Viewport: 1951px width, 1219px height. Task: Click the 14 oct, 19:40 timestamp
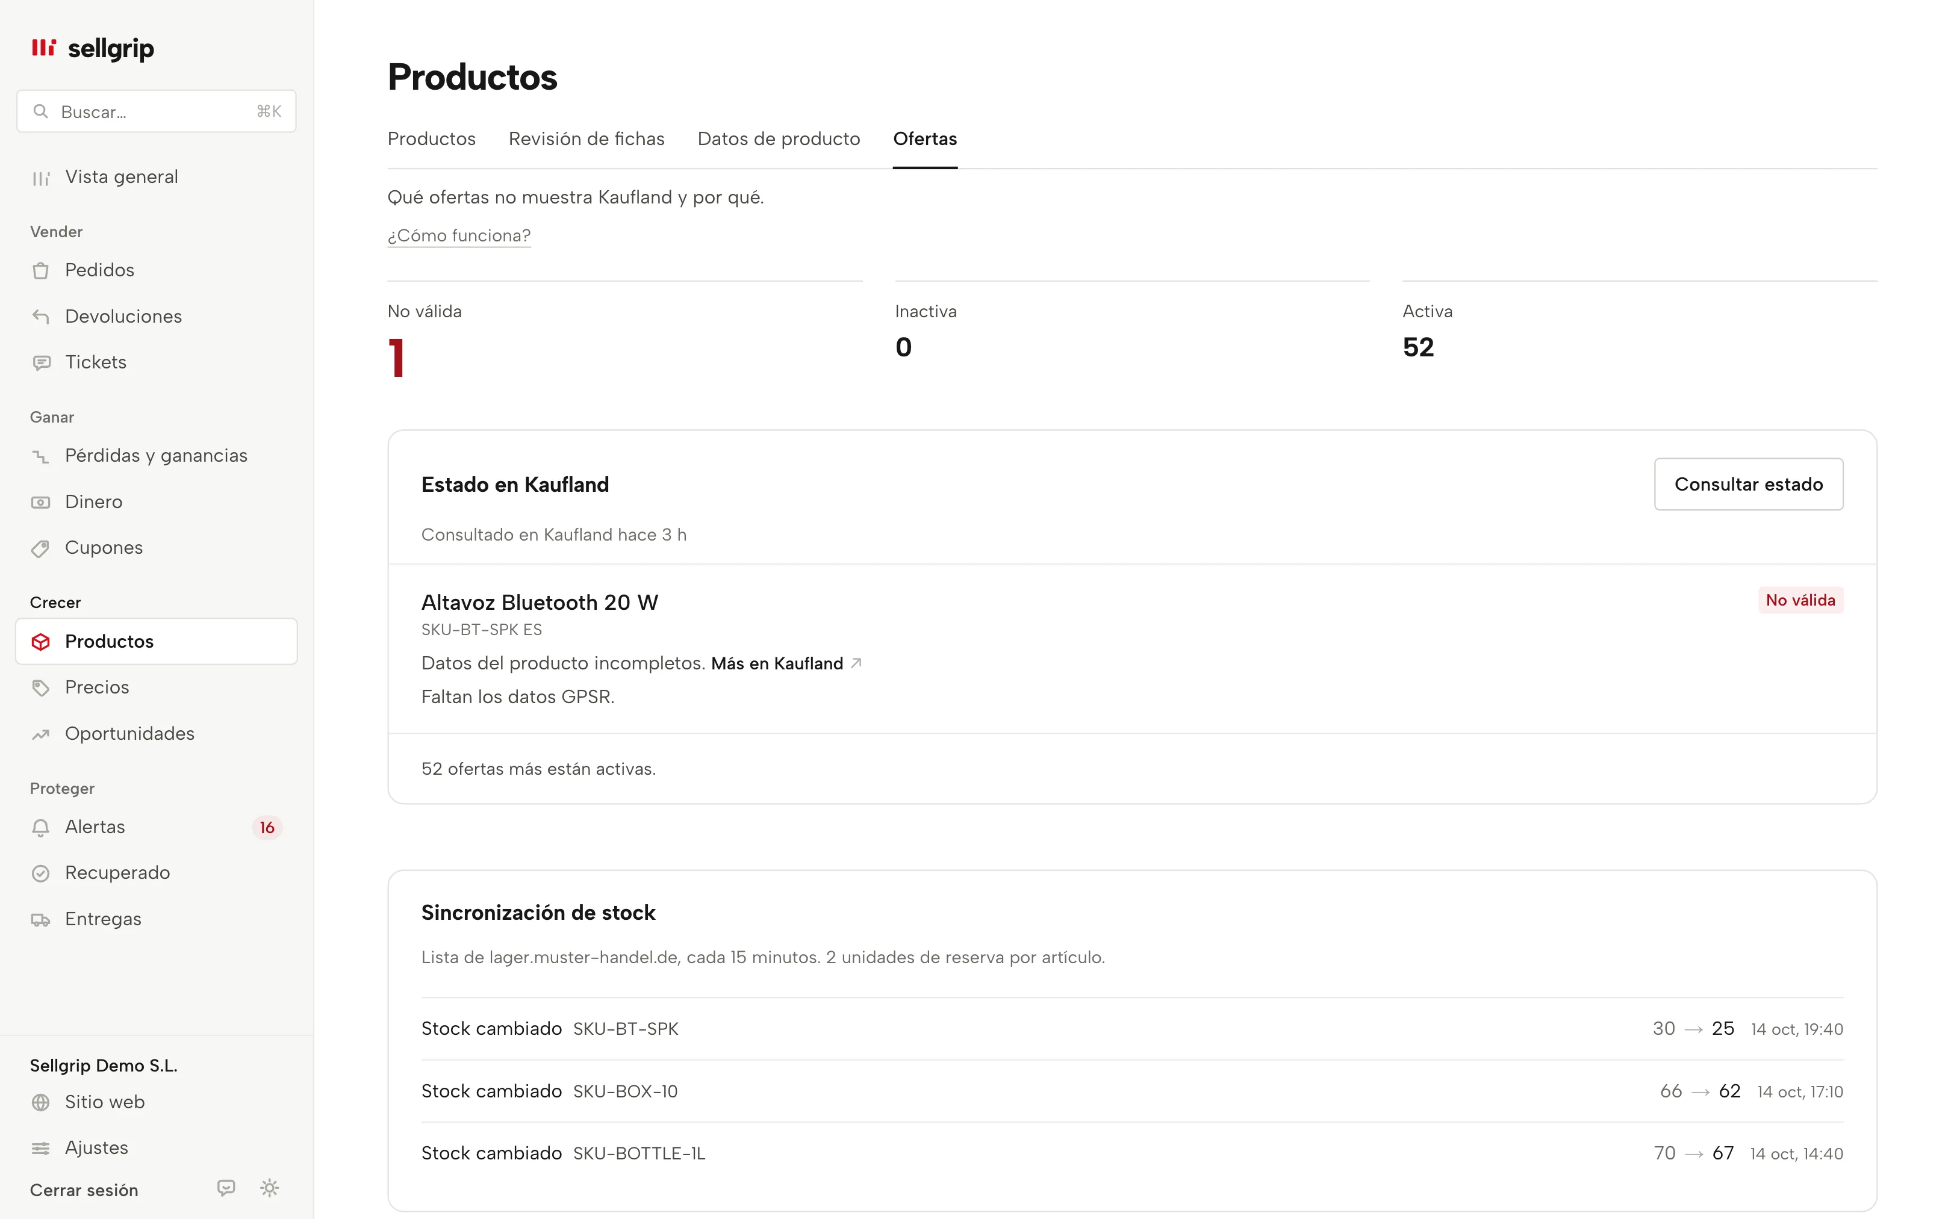point(1796,1029)
